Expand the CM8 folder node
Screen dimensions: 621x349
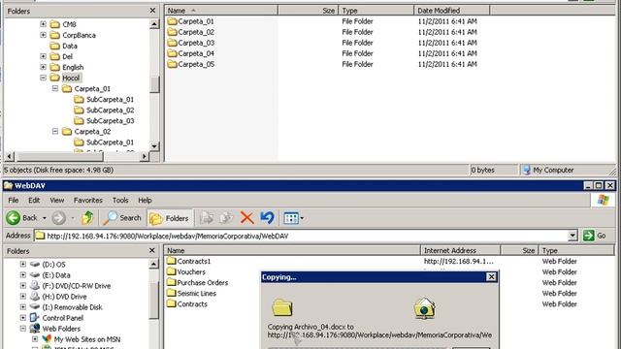[43, 24]
